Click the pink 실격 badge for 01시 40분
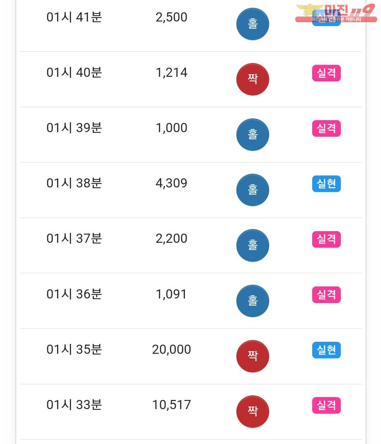 coord(326,73)
